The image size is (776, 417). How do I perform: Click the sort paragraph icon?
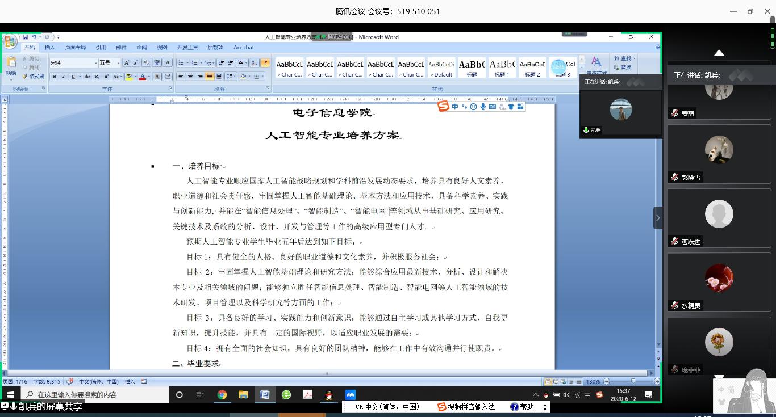coord(254,62)
